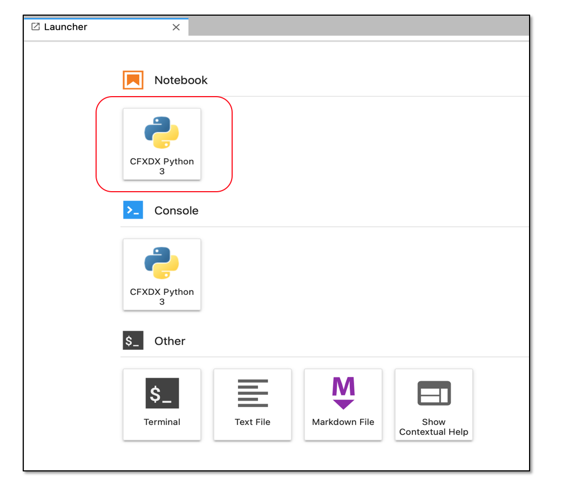The width and height of the screenshot is (569, 486).
Task: Click the Notebook section bookmark icon
Action: [133, 80]
